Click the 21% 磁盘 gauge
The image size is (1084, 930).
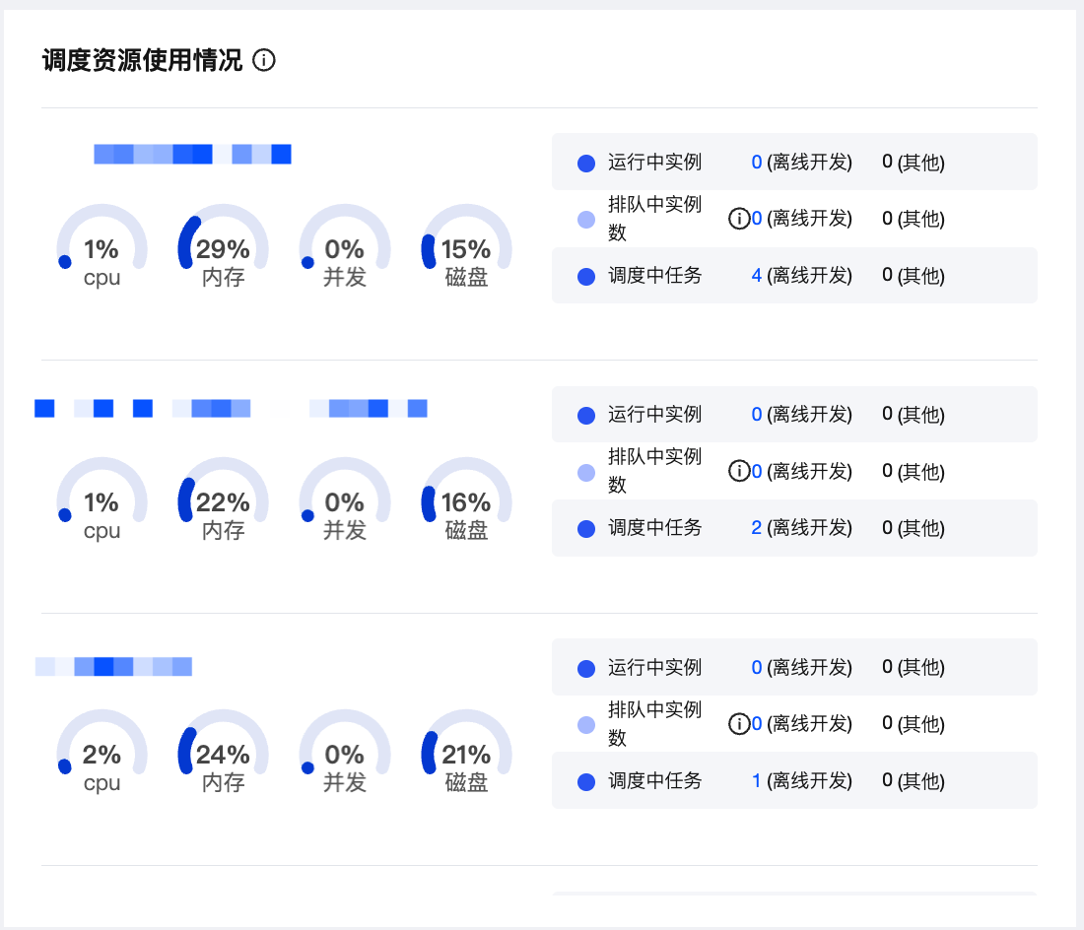point(466,752)
